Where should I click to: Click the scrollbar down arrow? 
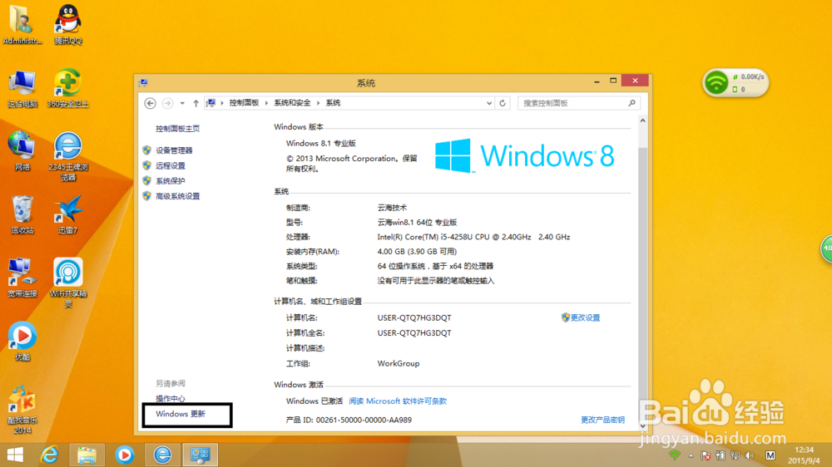642,425
